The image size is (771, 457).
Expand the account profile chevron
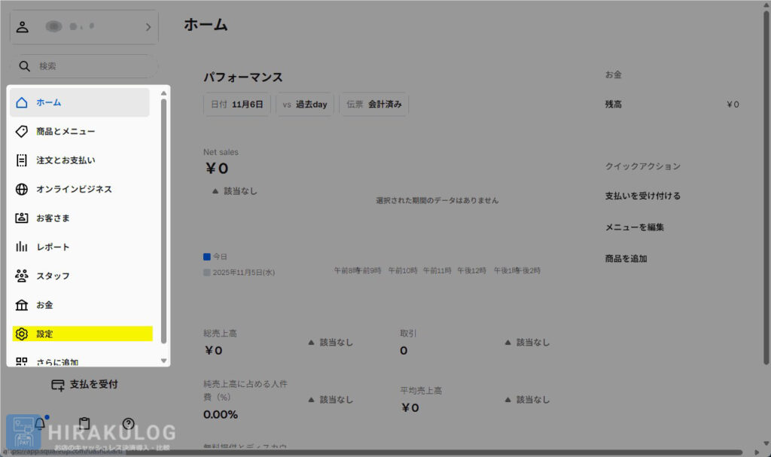148,27
